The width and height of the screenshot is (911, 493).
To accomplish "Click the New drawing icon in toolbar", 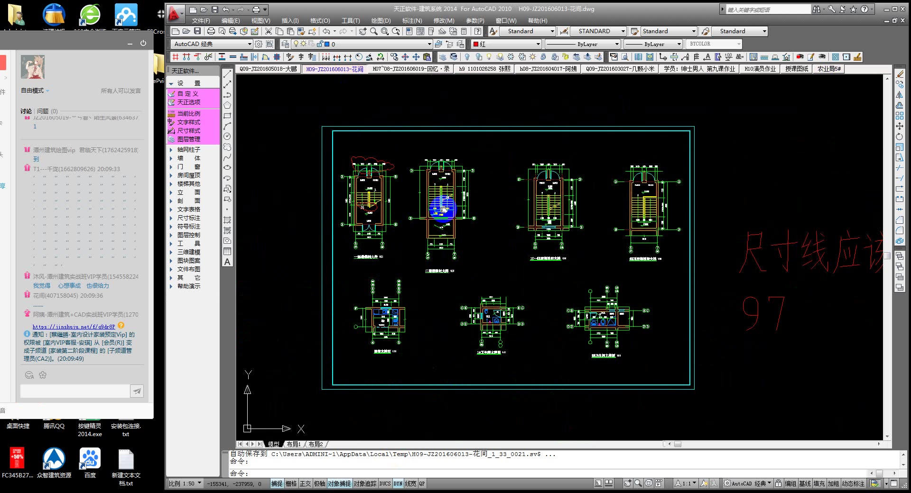I will (x=176, y=31).
